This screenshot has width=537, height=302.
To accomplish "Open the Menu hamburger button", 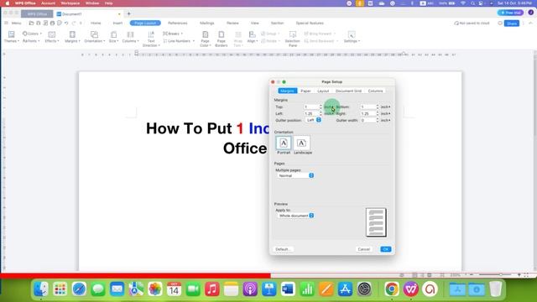I will click(13, 23).
